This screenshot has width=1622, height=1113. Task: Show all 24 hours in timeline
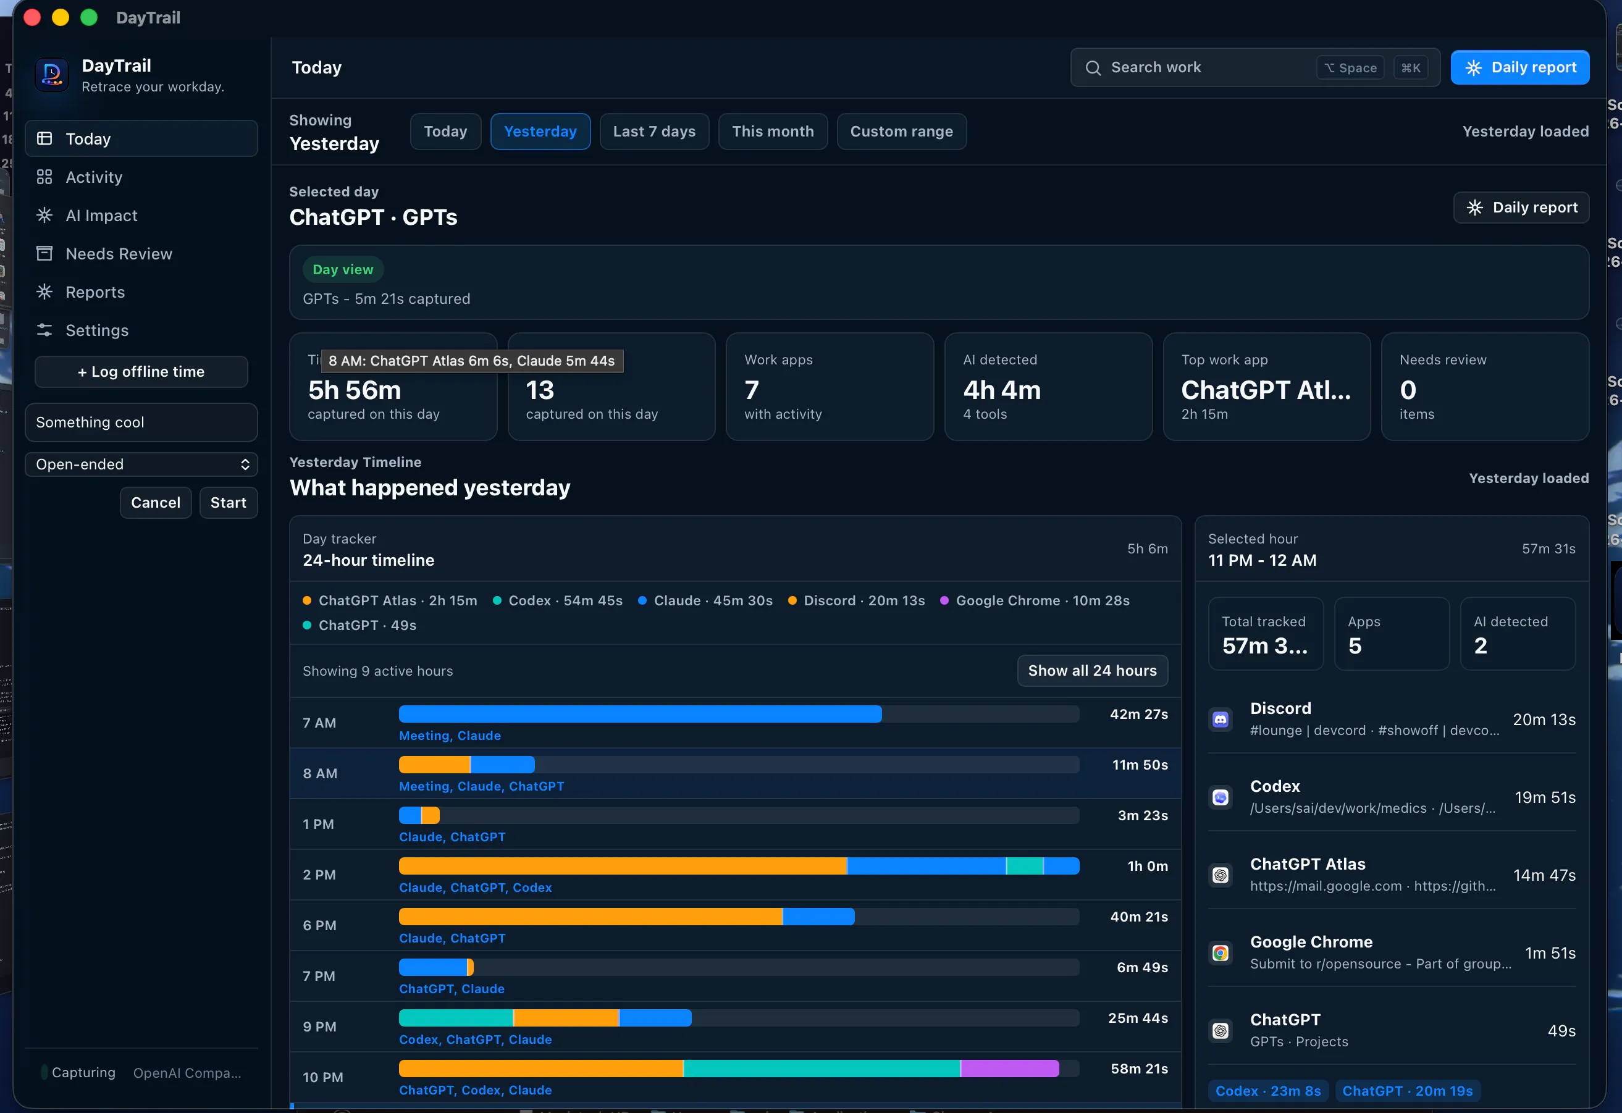coord(1092,671)
